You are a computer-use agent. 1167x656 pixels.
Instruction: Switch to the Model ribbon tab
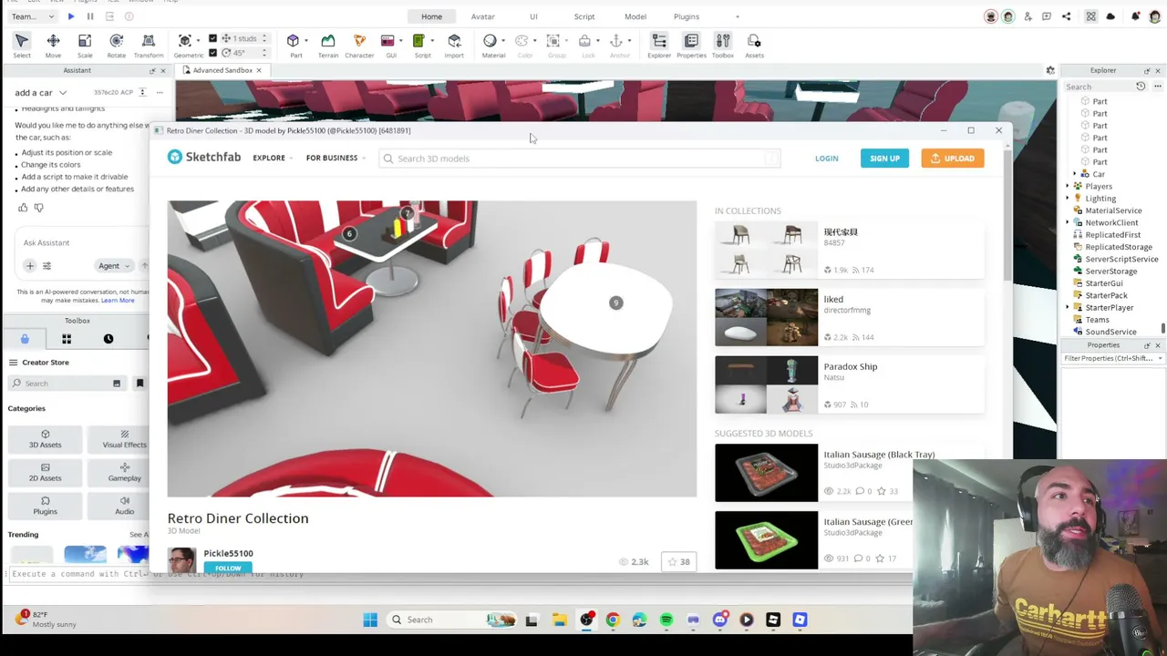(635, 16)
